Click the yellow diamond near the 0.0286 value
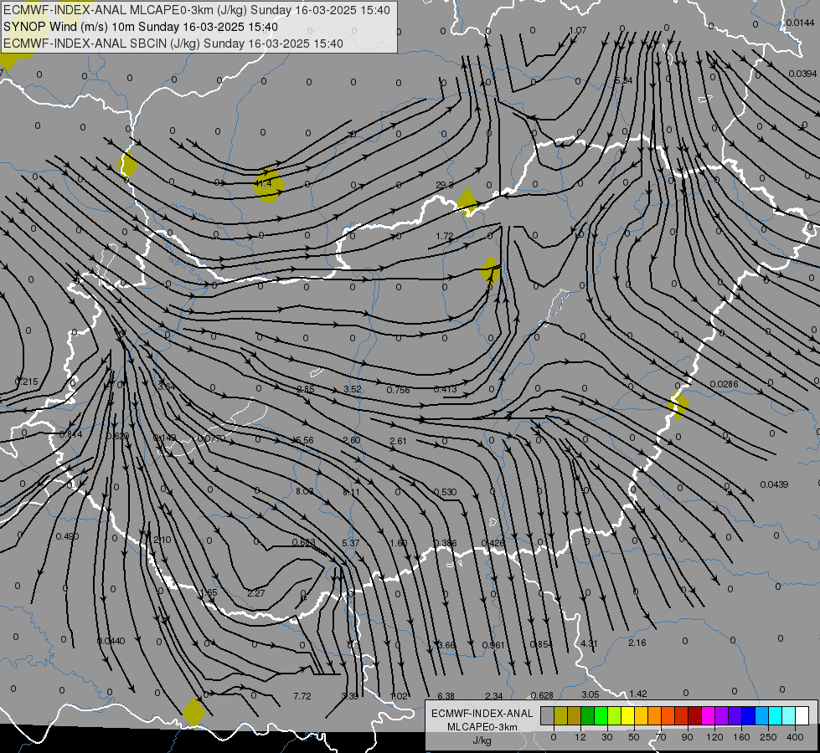Screen dimensions: 820x753 coord(678,404)
